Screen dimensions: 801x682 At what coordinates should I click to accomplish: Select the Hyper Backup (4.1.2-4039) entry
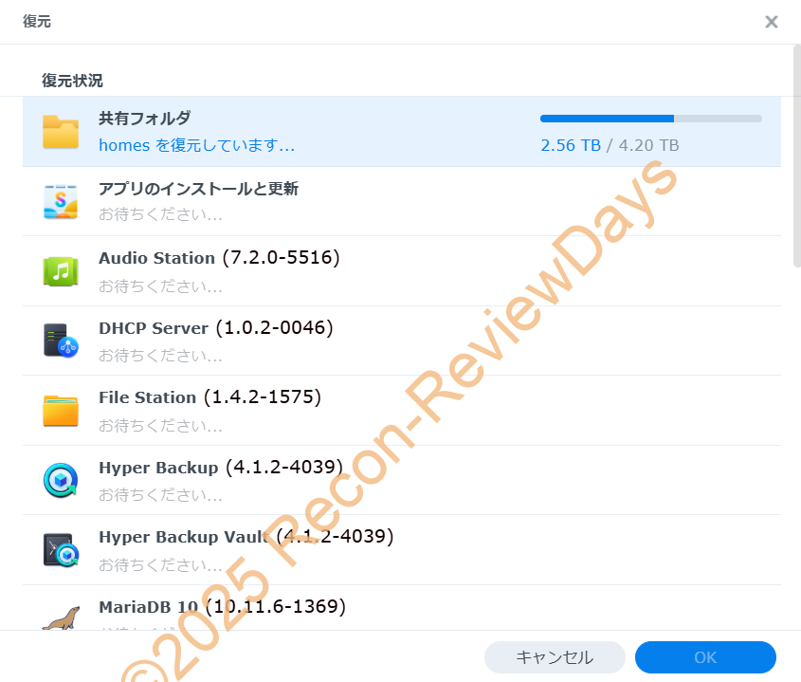220,468
